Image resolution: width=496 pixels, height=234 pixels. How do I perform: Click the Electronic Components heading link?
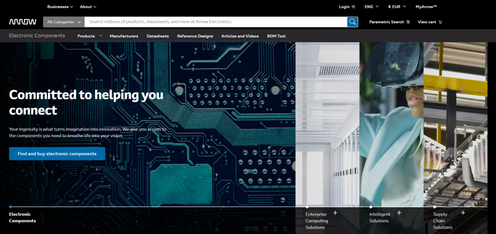click(x=37, y=36)
